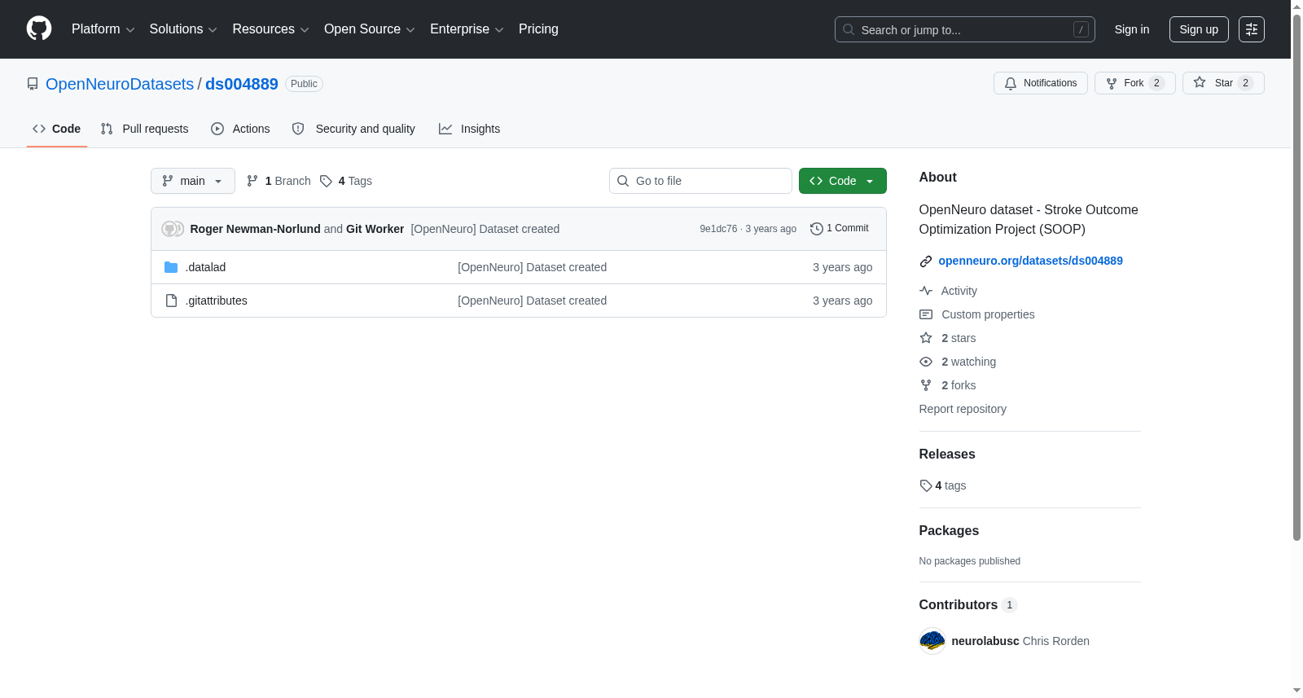Image resolution: width=1303 pixels, height=698 pixels.
Task: Open the Contributors heading link
Action: [x=967, y=605]
